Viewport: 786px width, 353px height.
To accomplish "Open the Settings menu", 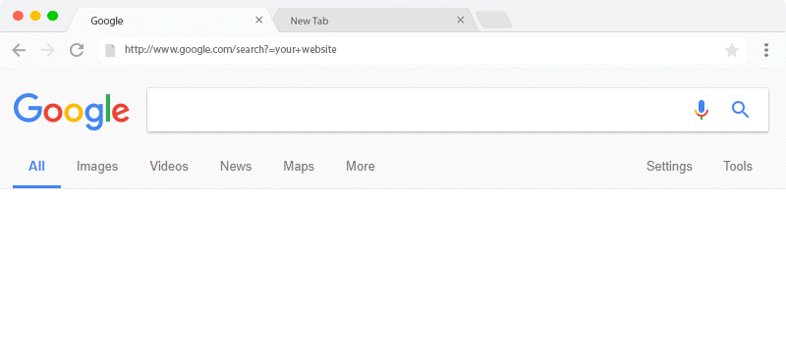I will 669,167.
